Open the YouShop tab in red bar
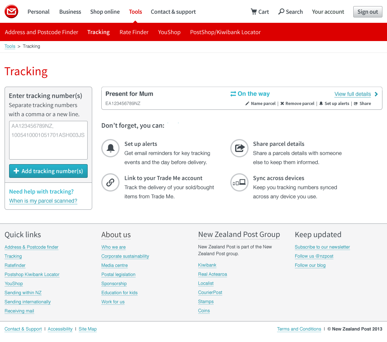The height and width of the screenshot is (342, 387). 169,32
